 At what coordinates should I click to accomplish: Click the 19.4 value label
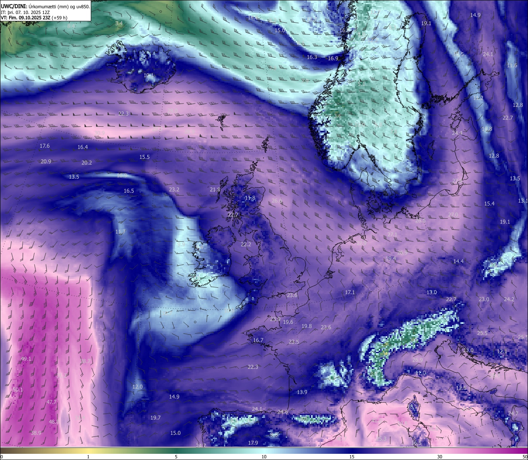click(391, 259)
